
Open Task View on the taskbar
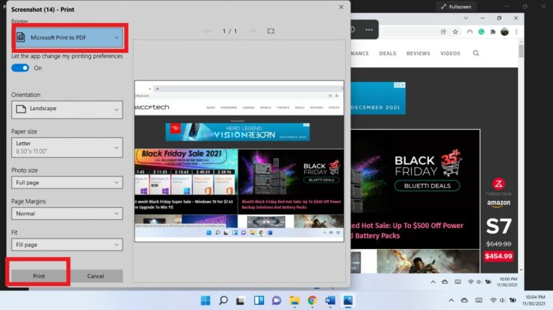tap(241, 300)
